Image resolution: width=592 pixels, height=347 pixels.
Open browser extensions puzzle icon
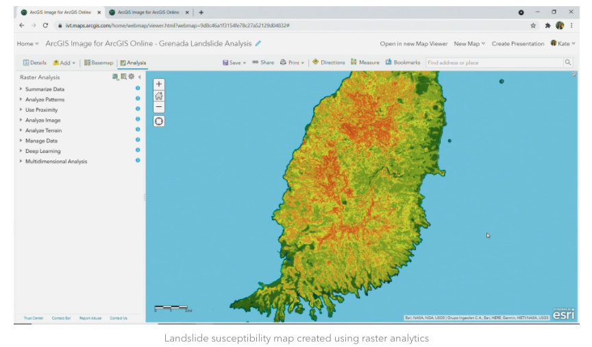[547, 25]
